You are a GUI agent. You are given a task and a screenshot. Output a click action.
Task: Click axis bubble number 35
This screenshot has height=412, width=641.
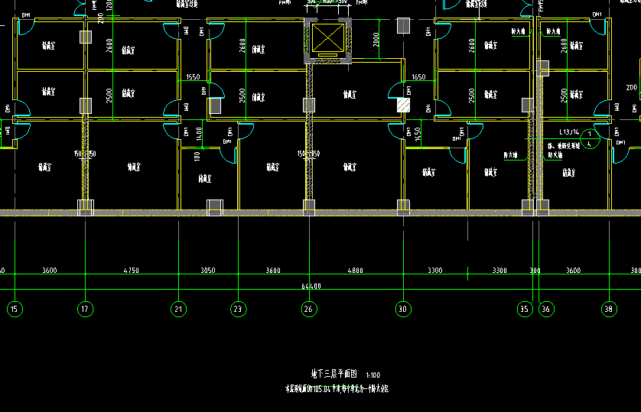(x=525, y=309)
